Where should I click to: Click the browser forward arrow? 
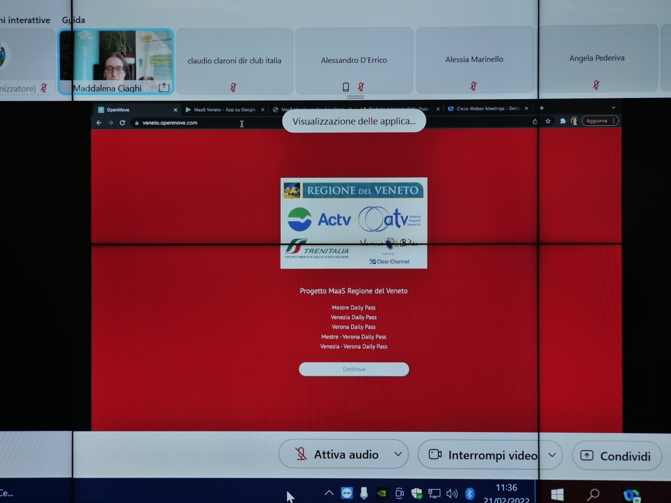click(110, 123)
